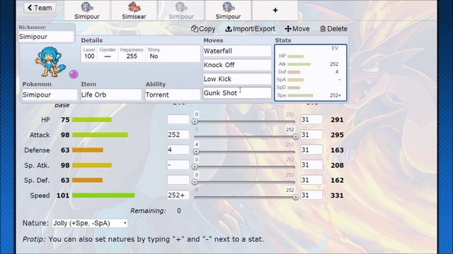The image size is (453, 254).
Task: Edit the Pokemon name field
Action: click(50, 95)
